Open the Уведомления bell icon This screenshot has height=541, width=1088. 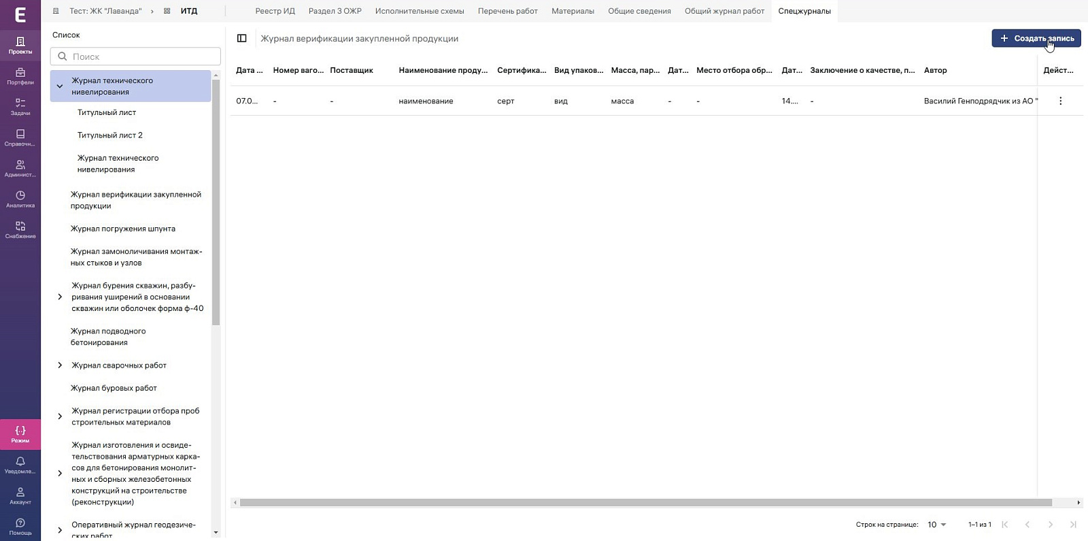(20, 465)
